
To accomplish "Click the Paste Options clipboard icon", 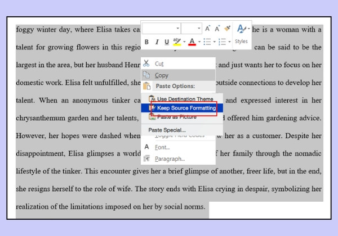I will (x=146, y=86).
